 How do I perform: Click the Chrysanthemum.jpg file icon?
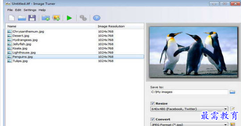click(10, 32)
